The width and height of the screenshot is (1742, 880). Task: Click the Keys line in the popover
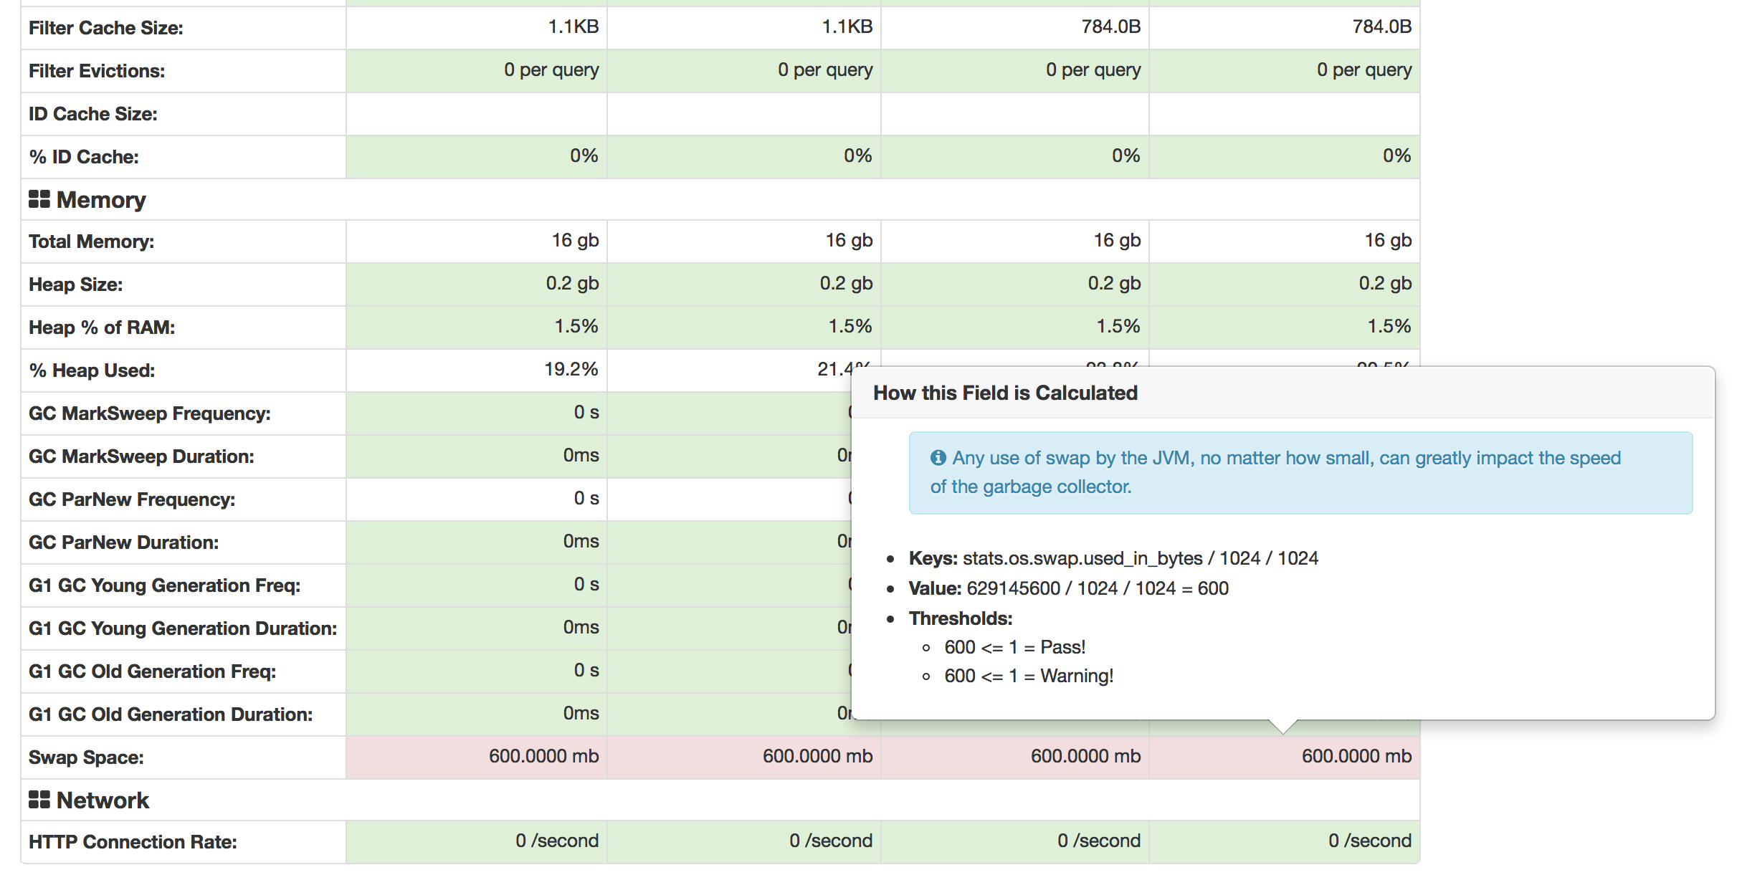1113,558
